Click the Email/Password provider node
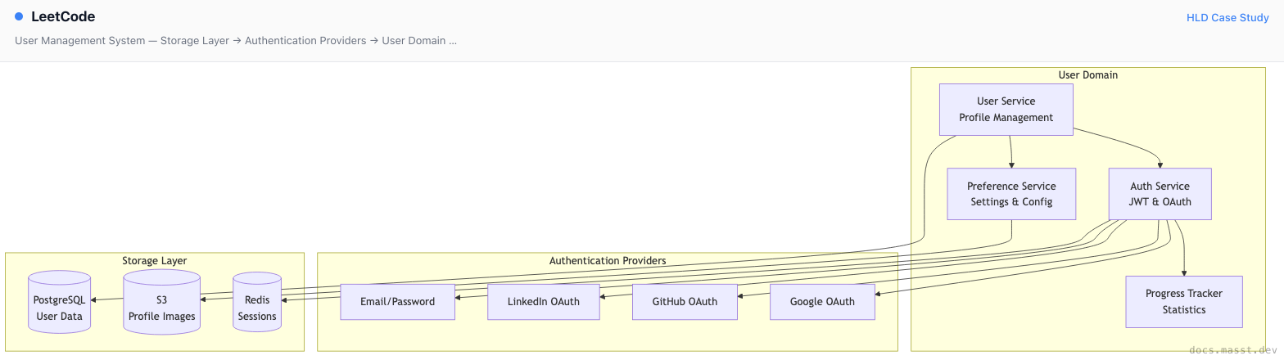Viewport: 1284px width, 360px height. point(398,302)
